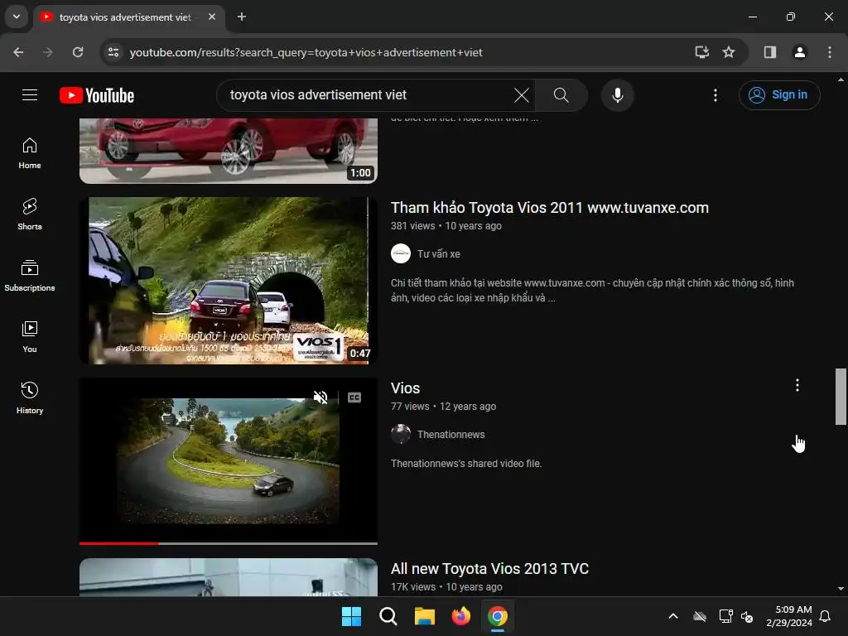
Task: Open YouTube settings three-dot menu
Action: (x=715, y=95)
